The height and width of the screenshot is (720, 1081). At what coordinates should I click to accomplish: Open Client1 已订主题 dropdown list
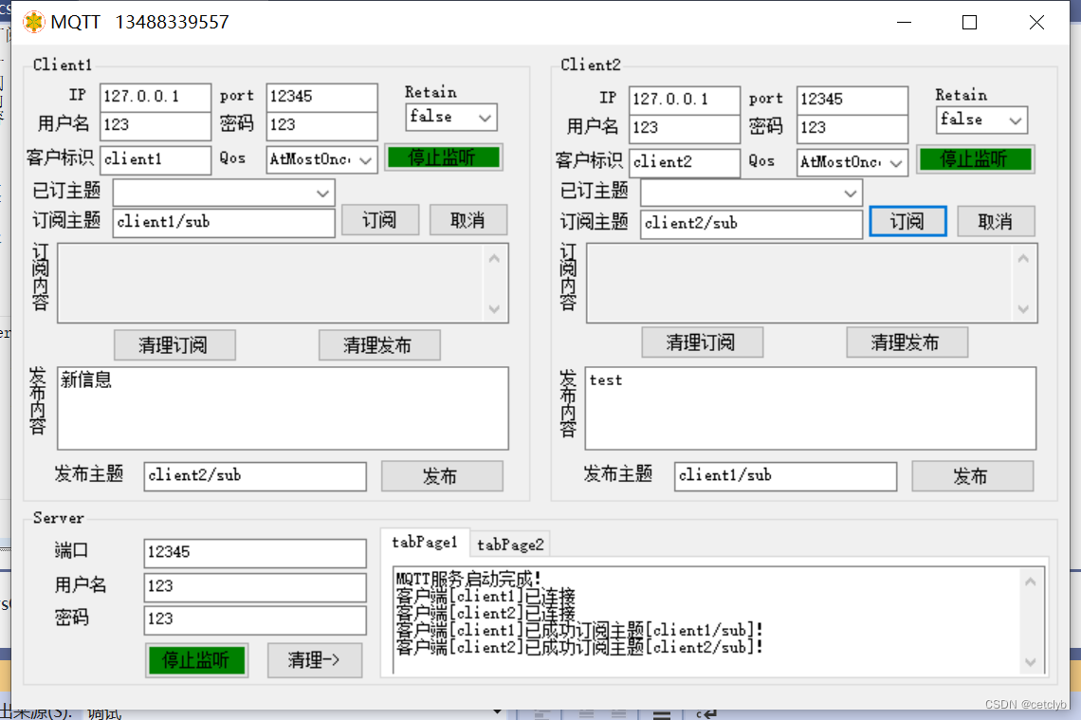(x=224, y=193)
